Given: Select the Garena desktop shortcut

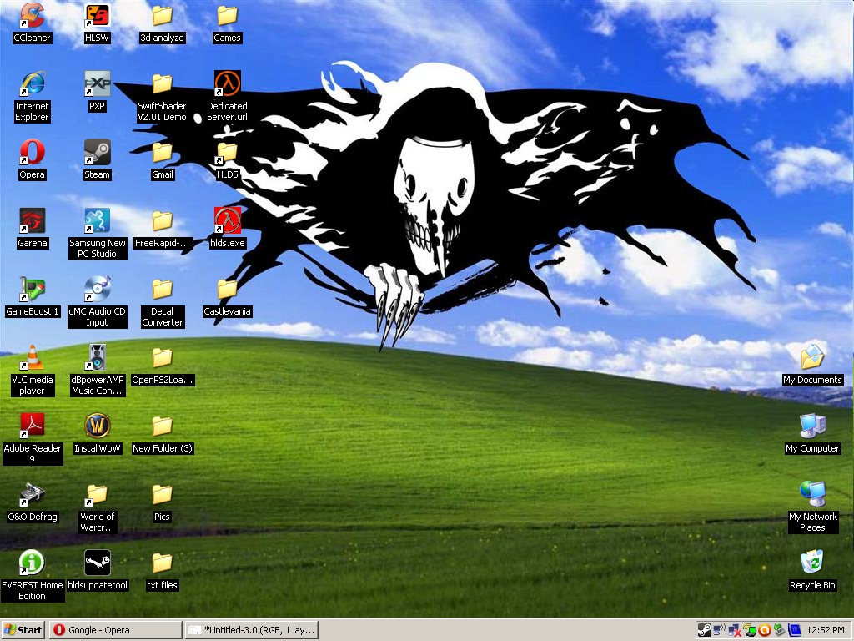Looking at the screenshot, I should (32, 221).
